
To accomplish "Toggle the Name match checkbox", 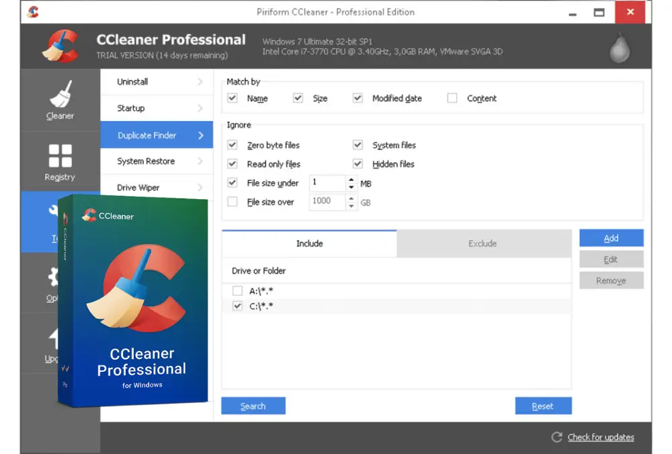I will coord(233,98).
